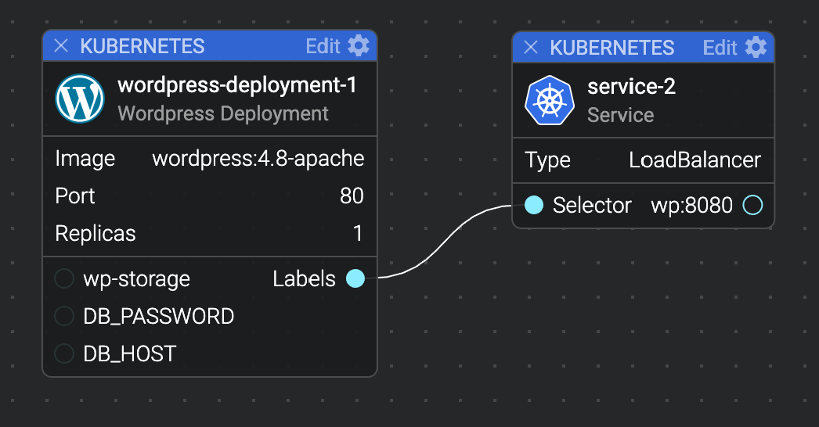Image resolution: width=819 pixels, height=427 pixels.
Task: Click Edit on wordpress-deployment-1 node
Action: point(323,46)
